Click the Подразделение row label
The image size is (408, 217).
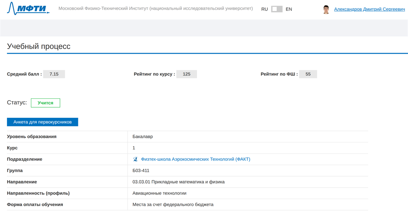[24, 159]
